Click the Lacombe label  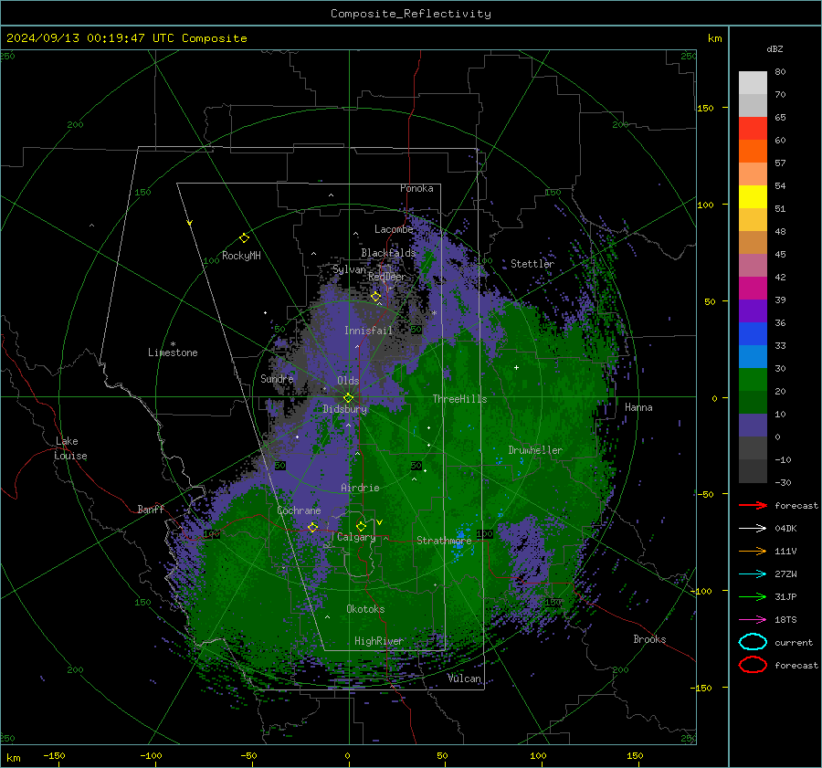click(x=394, y=229)
